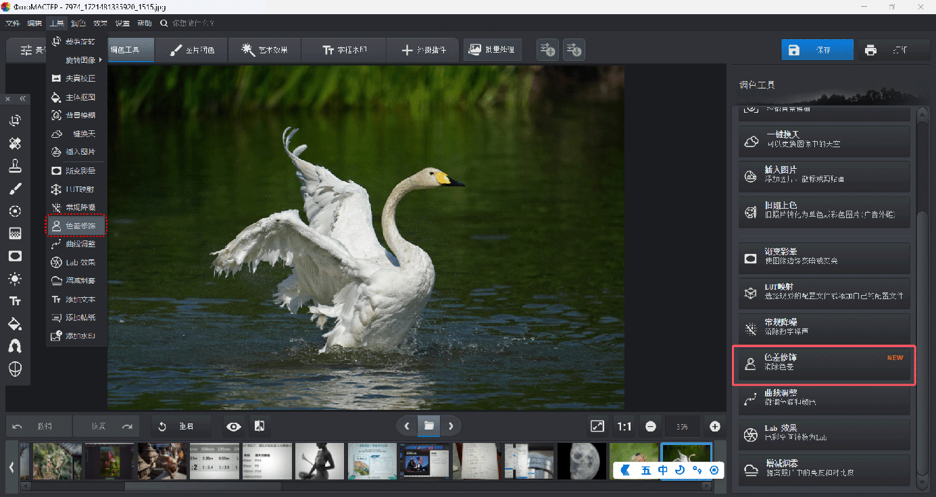
Task: Open the 文件 menu in menu bar
Action: point(13,24)
